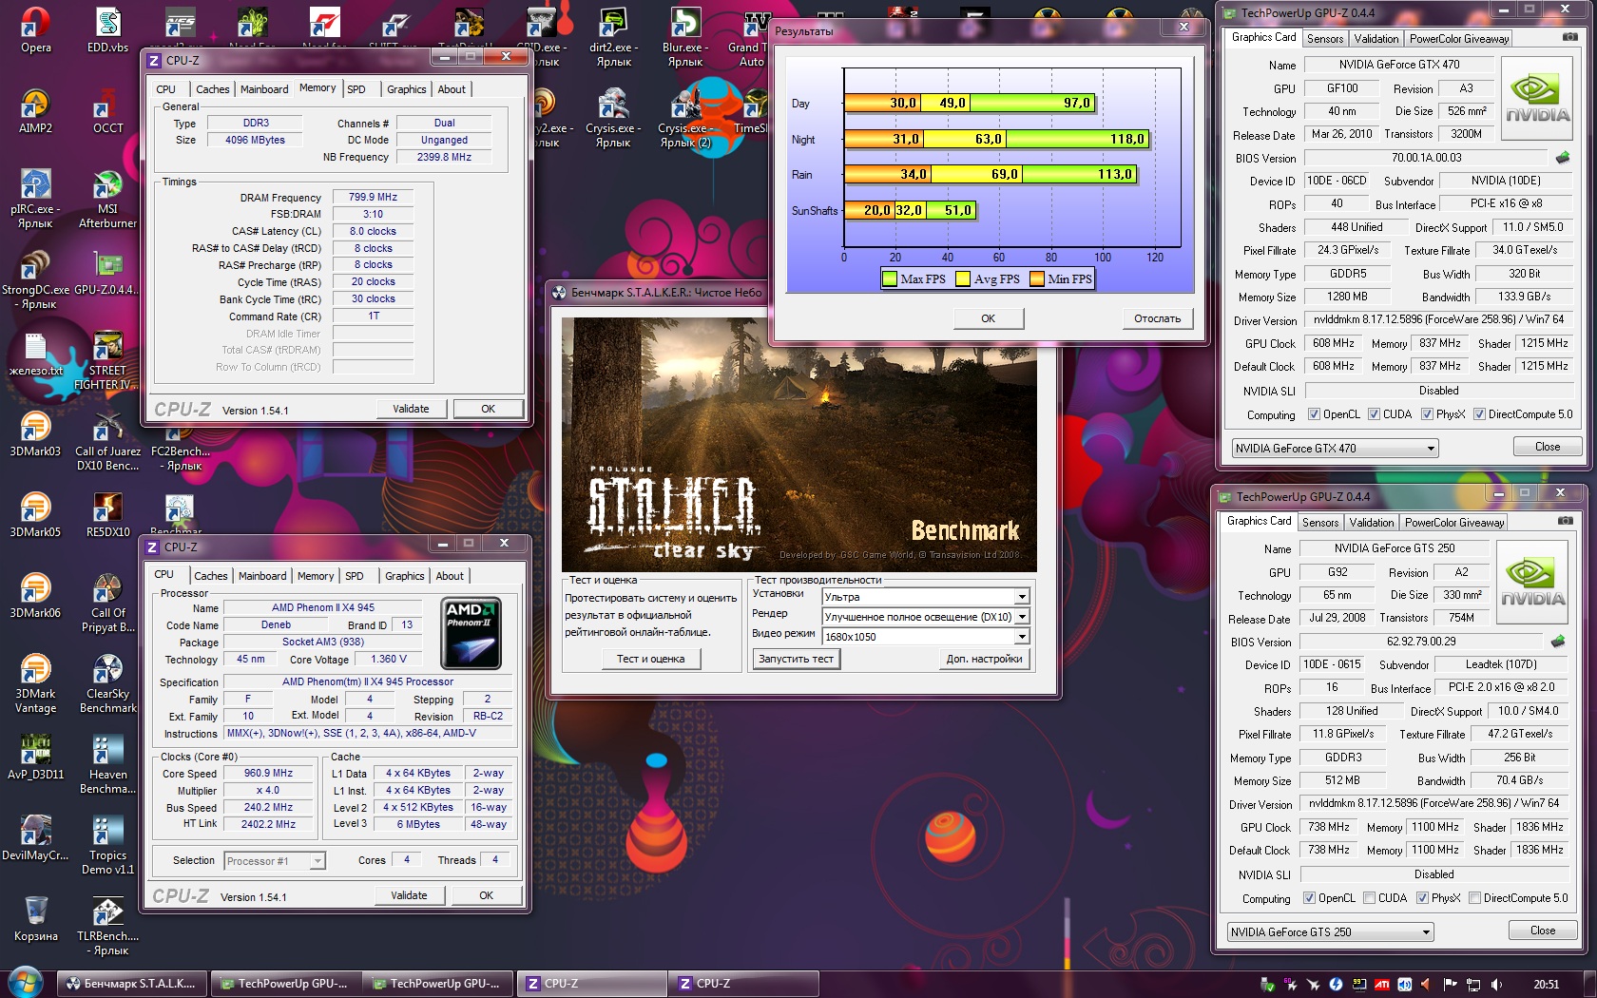
Task: Open the 3DMark Vantage shortcut
Action: 36,684
